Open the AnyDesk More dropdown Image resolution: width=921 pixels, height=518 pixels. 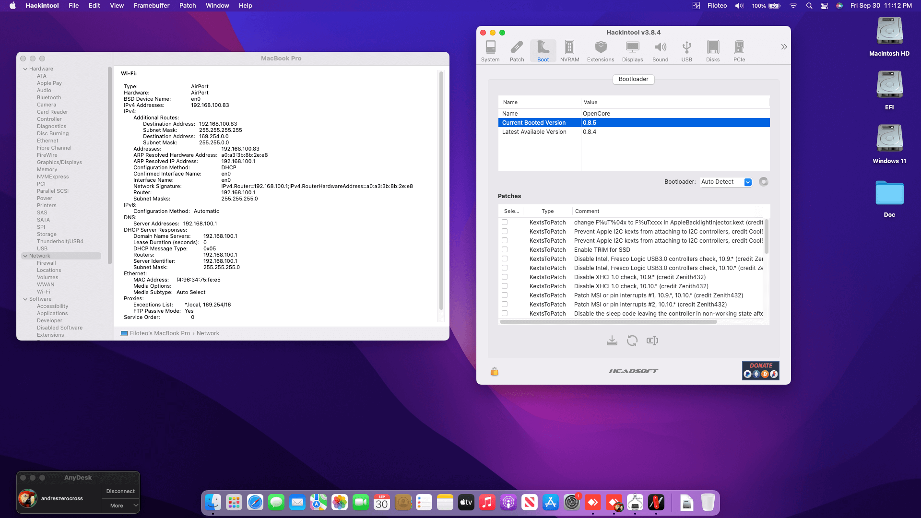click(x=120, y=506)
